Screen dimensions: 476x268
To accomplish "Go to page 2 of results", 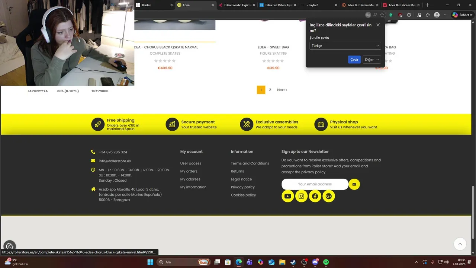I will 270,90.
